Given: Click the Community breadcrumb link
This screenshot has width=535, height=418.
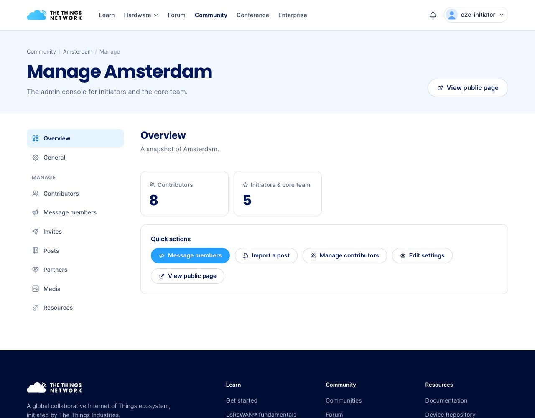Looking at the screenshot, I should pos(41,52).
